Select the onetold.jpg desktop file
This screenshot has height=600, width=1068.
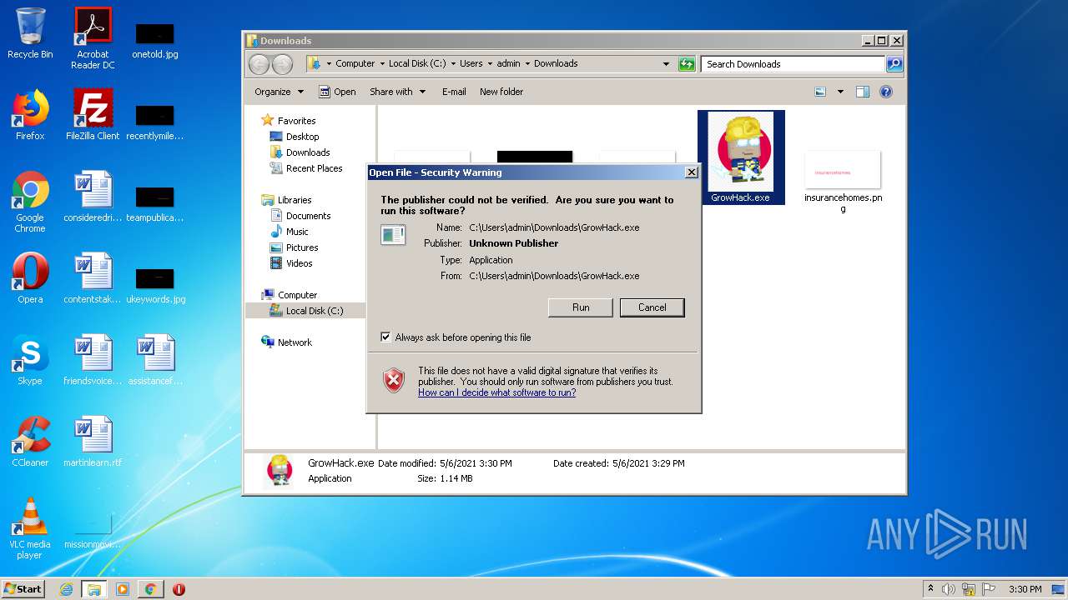tap(155, 42)
